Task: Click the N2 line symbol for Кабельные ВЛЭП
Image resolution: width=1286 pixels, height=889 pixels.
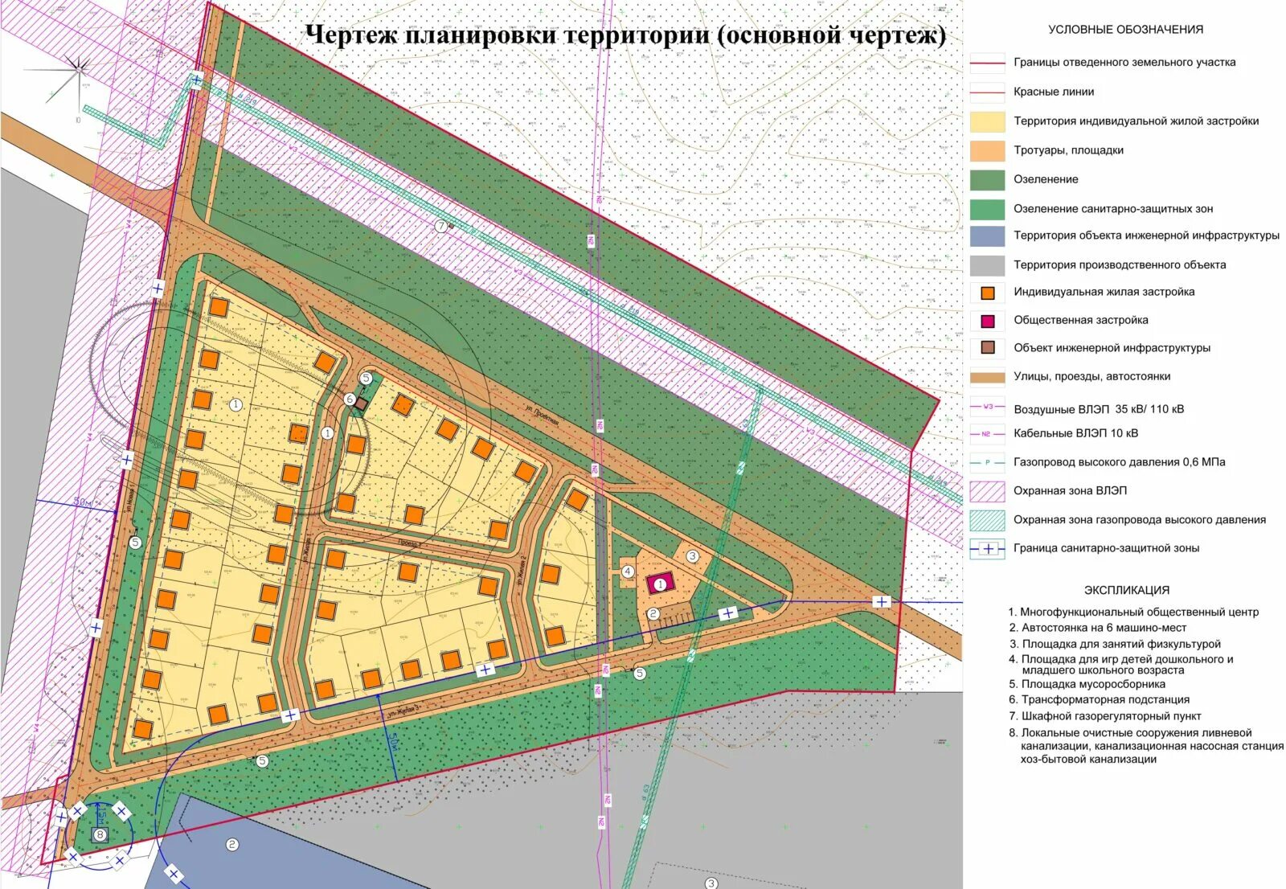Action: [x=988, y=434]
